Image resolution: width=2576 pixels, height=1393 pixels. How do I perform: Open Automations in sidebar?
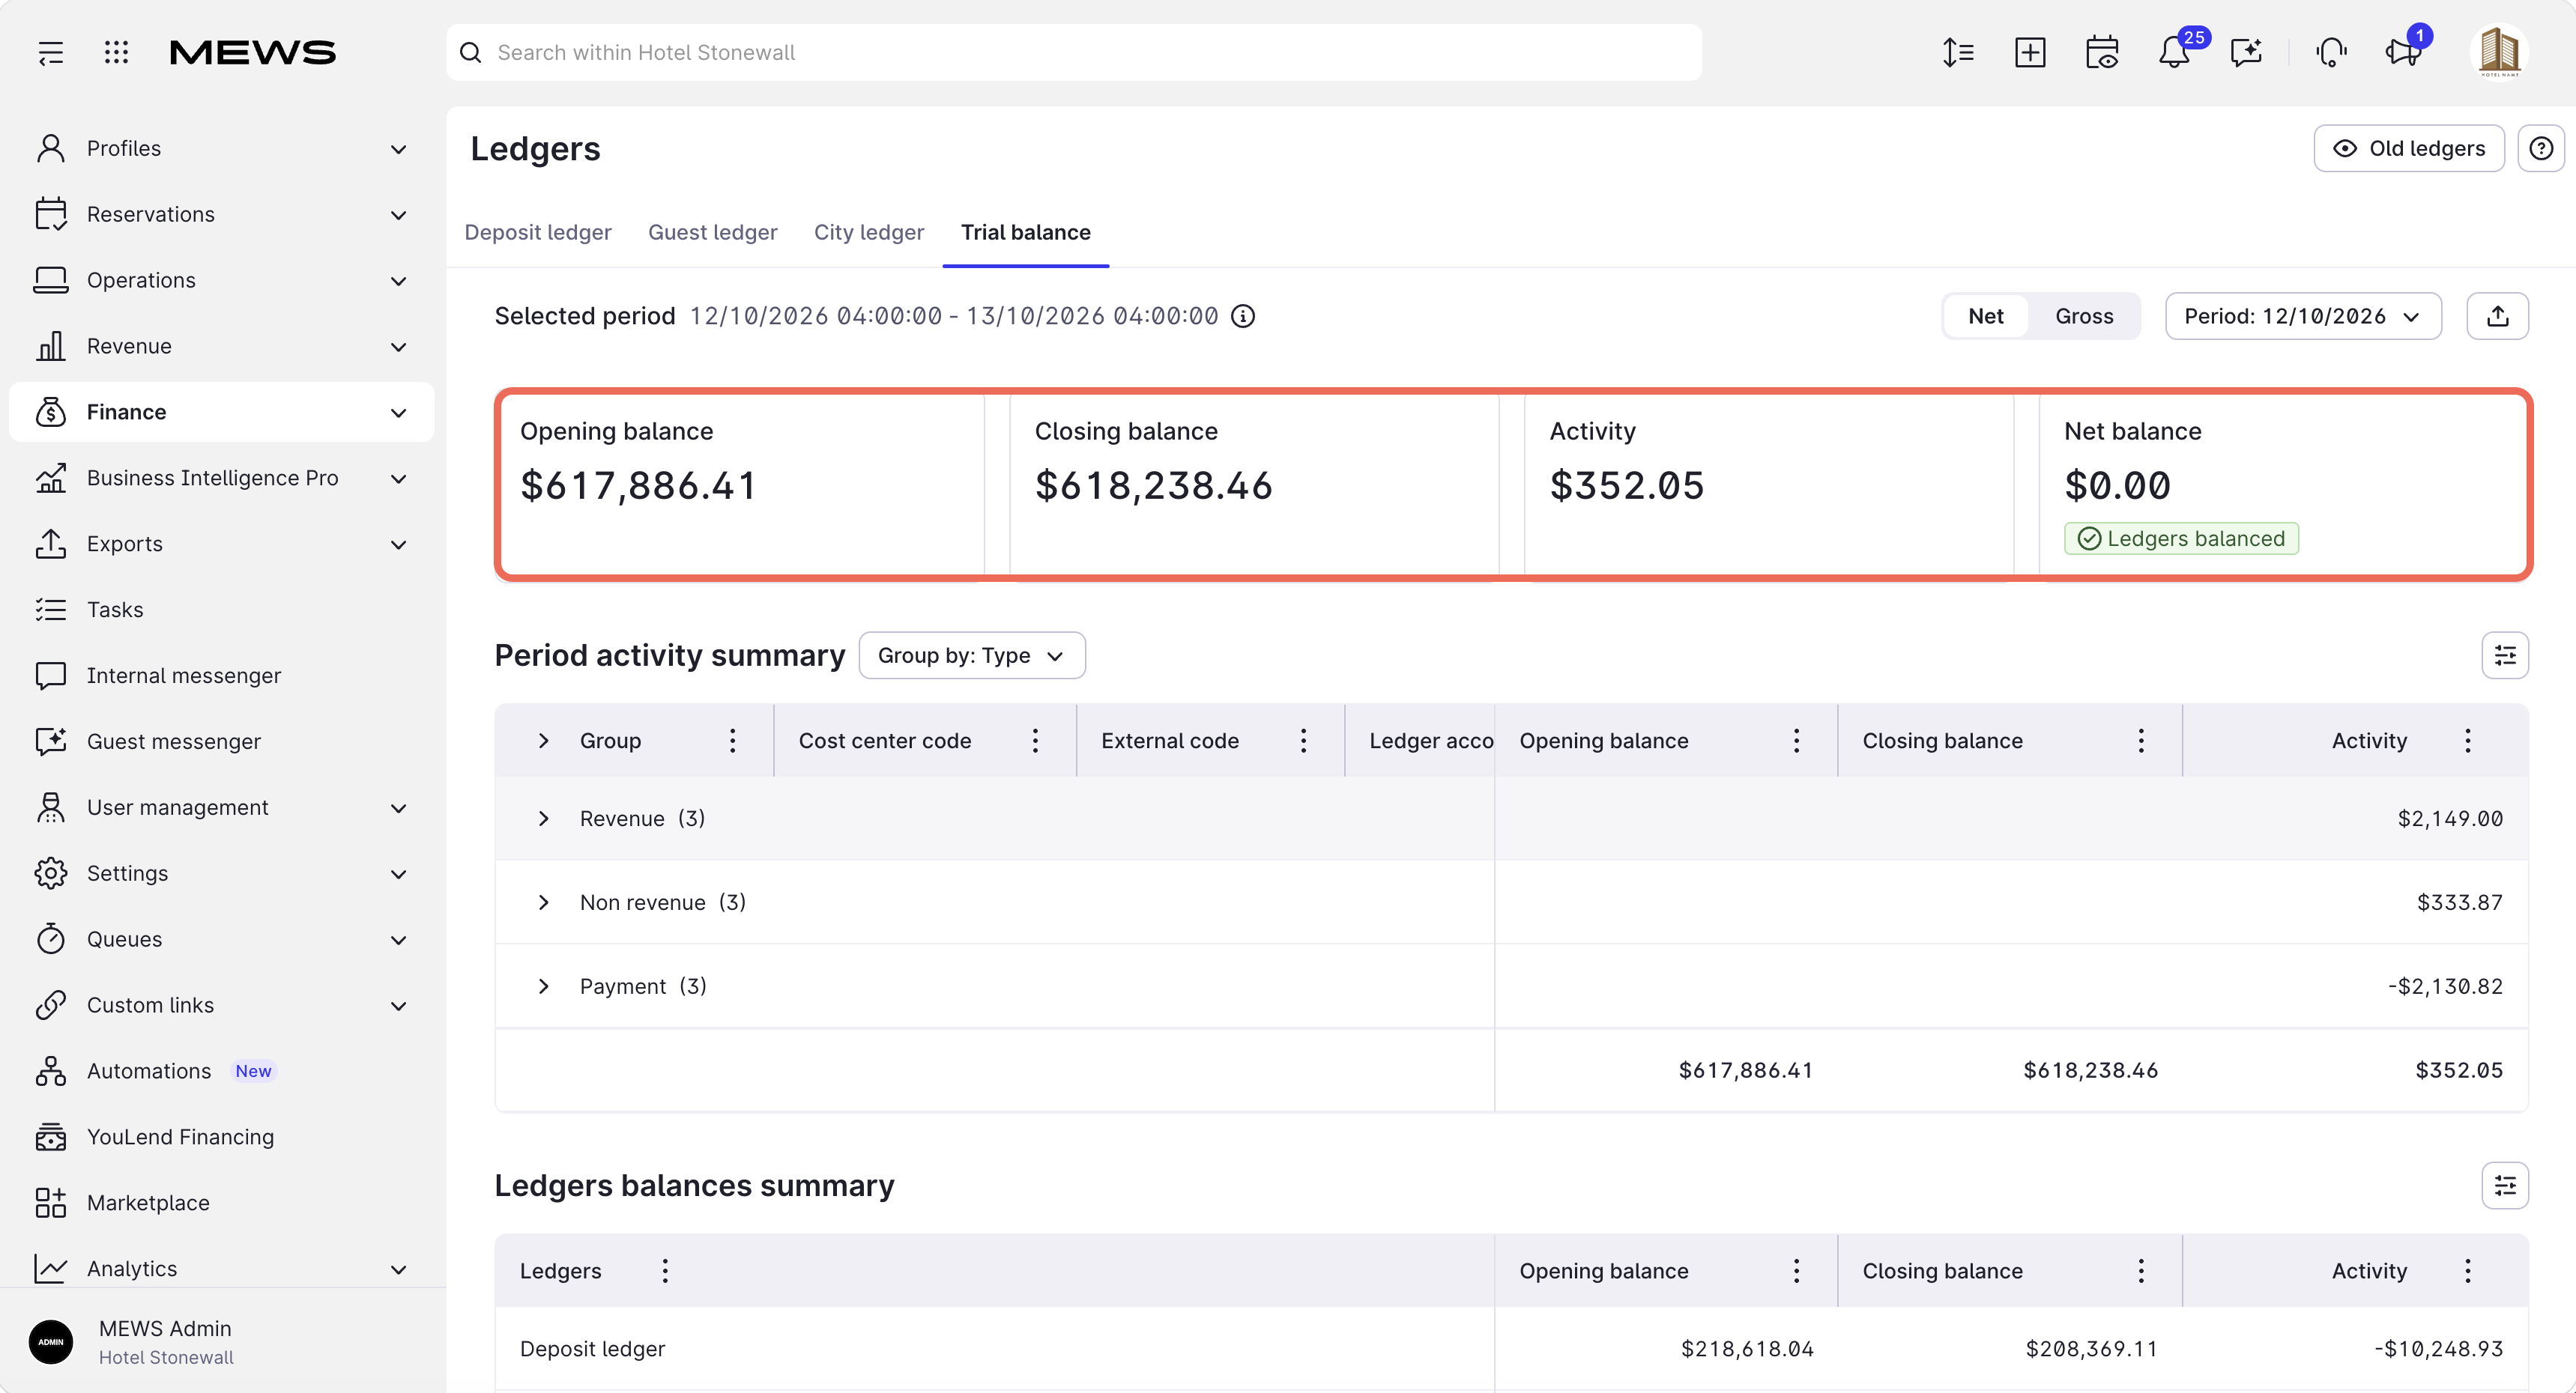[222, 1071]
